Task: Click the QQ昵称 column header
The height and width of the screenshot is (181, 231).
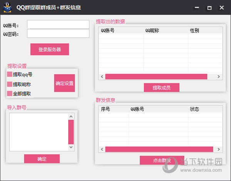Action: [x=166, y=31]
